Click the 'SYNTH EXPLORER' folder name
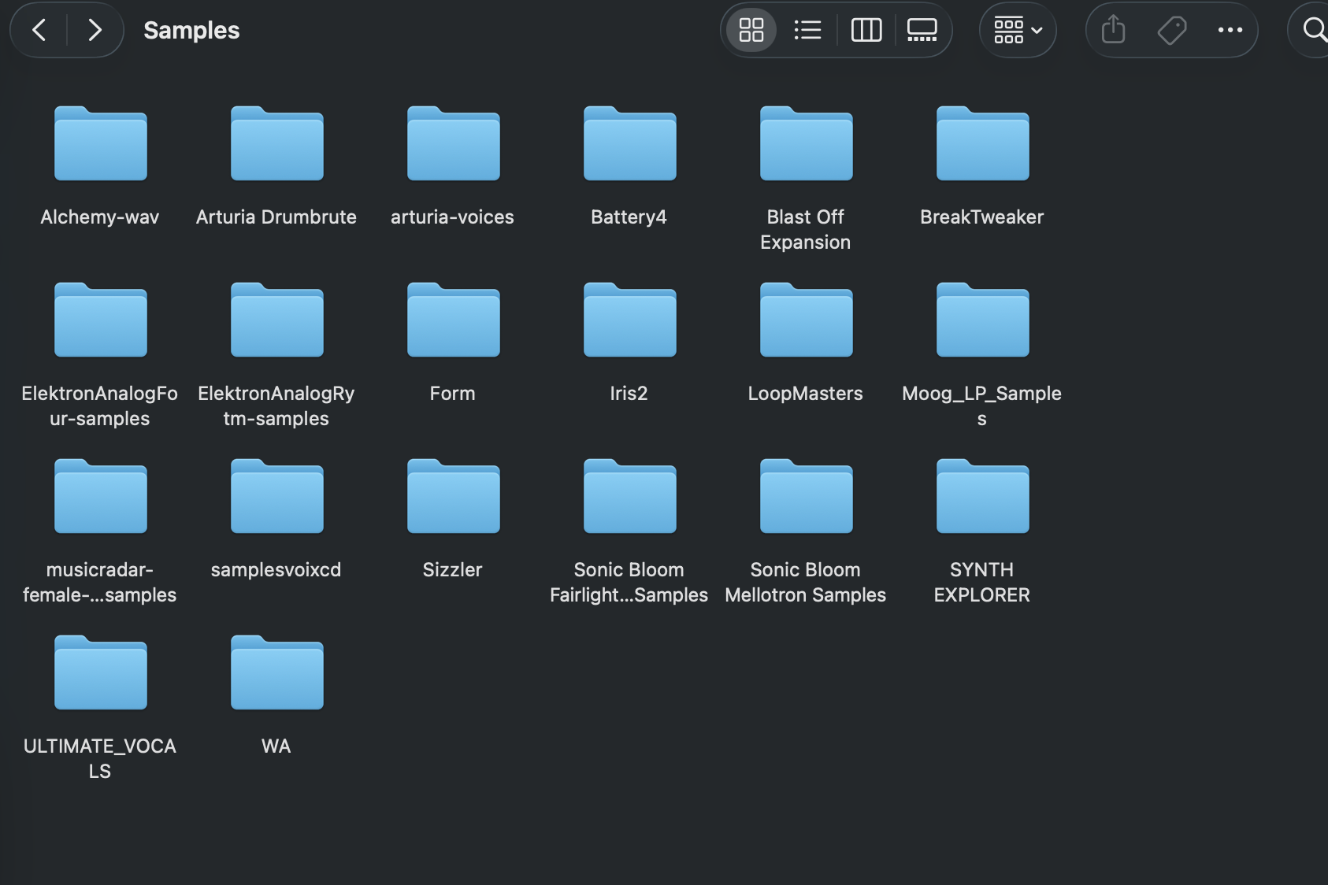 [982, 583]
